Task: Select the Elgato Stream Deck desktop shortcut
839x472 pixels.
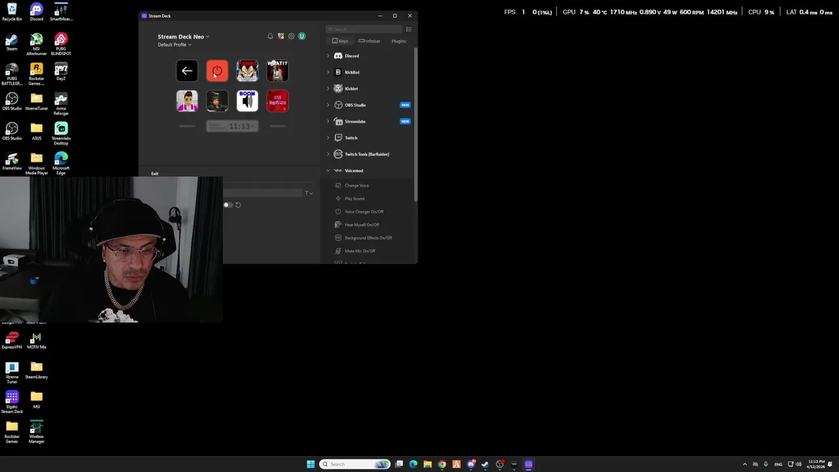Action: [12, 402]
